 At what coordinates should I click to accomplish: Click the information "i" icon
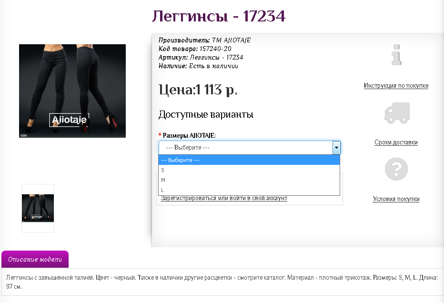point(396,55)
